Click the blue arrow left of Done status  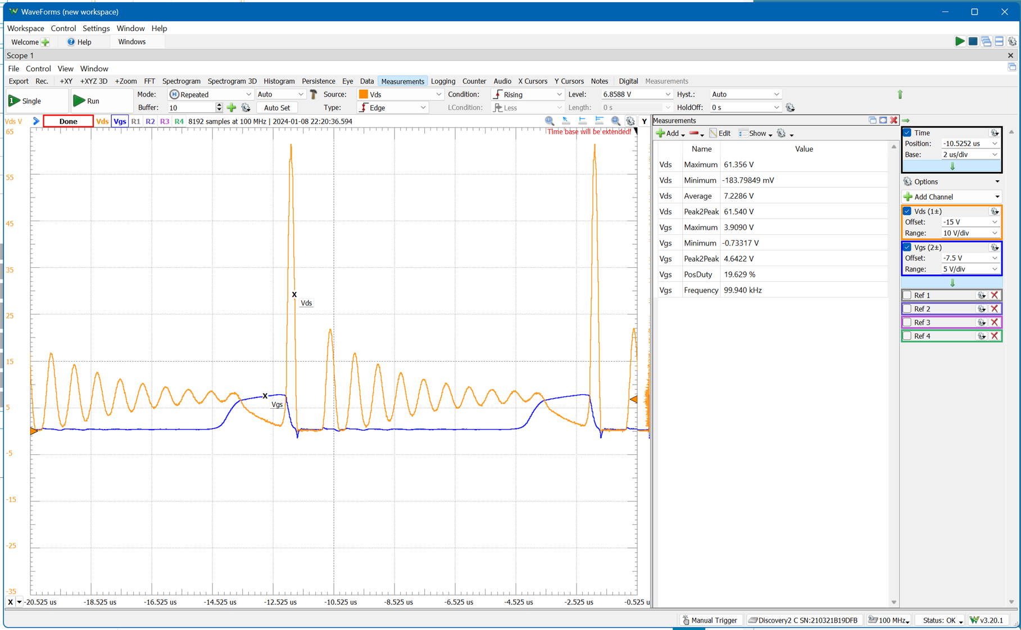36,121
